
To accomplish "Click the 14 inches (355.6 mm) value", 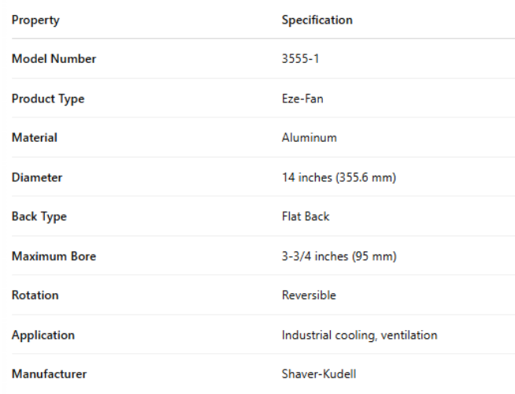I will (x=339, y=177).
